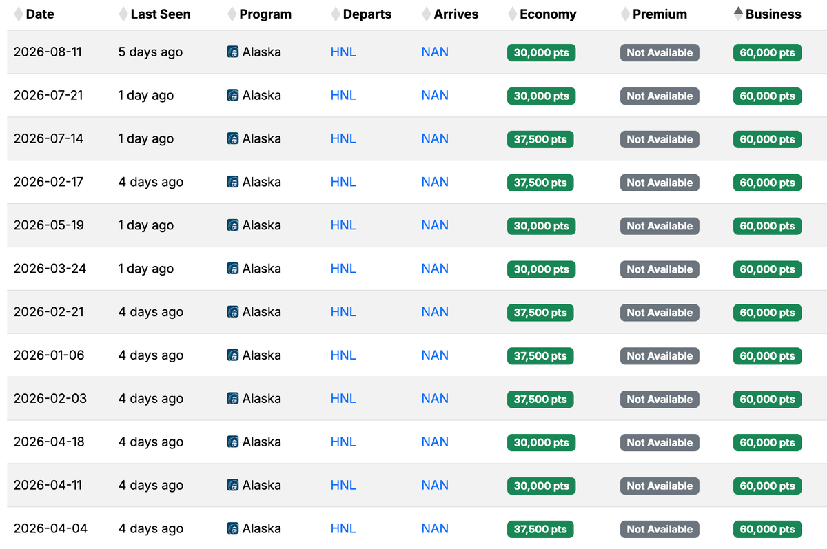Viewport: 827px width, 549px height.
Task: Choose 30,000 pts economy on 2026-03-24
Action: (x=541, y=270)
